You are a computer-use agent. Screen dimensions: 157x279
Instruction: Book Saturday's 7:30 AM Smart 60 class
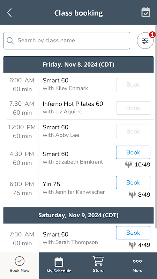133,233
